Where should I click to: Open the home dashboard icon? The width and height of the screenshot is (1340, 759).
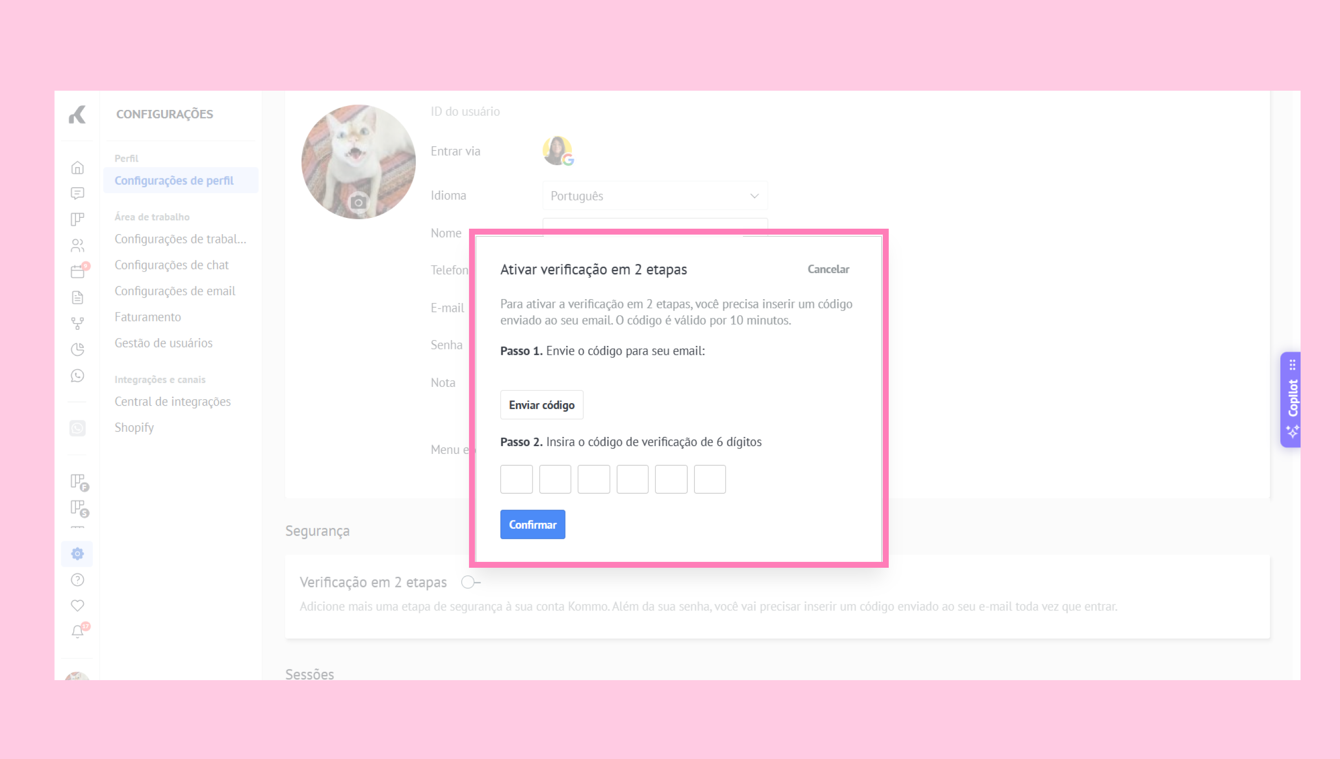coord(77,168)
